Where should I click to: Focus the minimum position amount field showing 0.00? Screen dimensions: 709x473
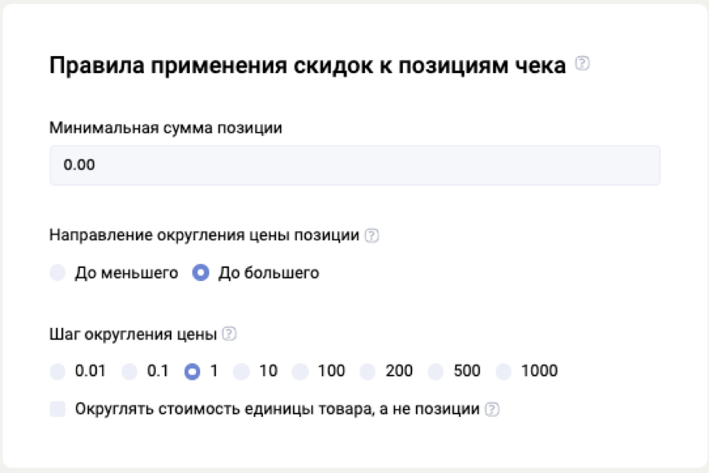(x=354, y=165)
